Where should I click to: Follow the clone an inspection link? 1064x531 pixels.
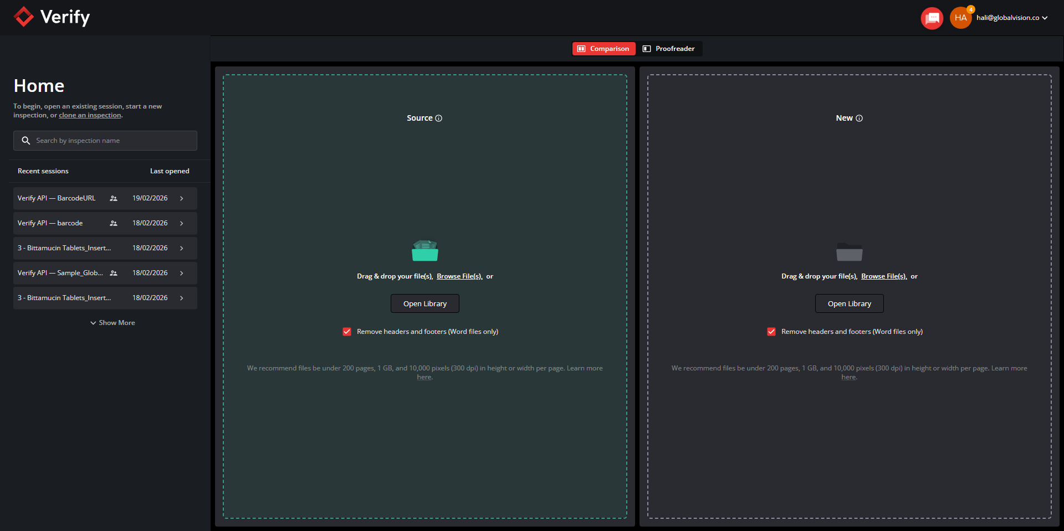(90, 115)
